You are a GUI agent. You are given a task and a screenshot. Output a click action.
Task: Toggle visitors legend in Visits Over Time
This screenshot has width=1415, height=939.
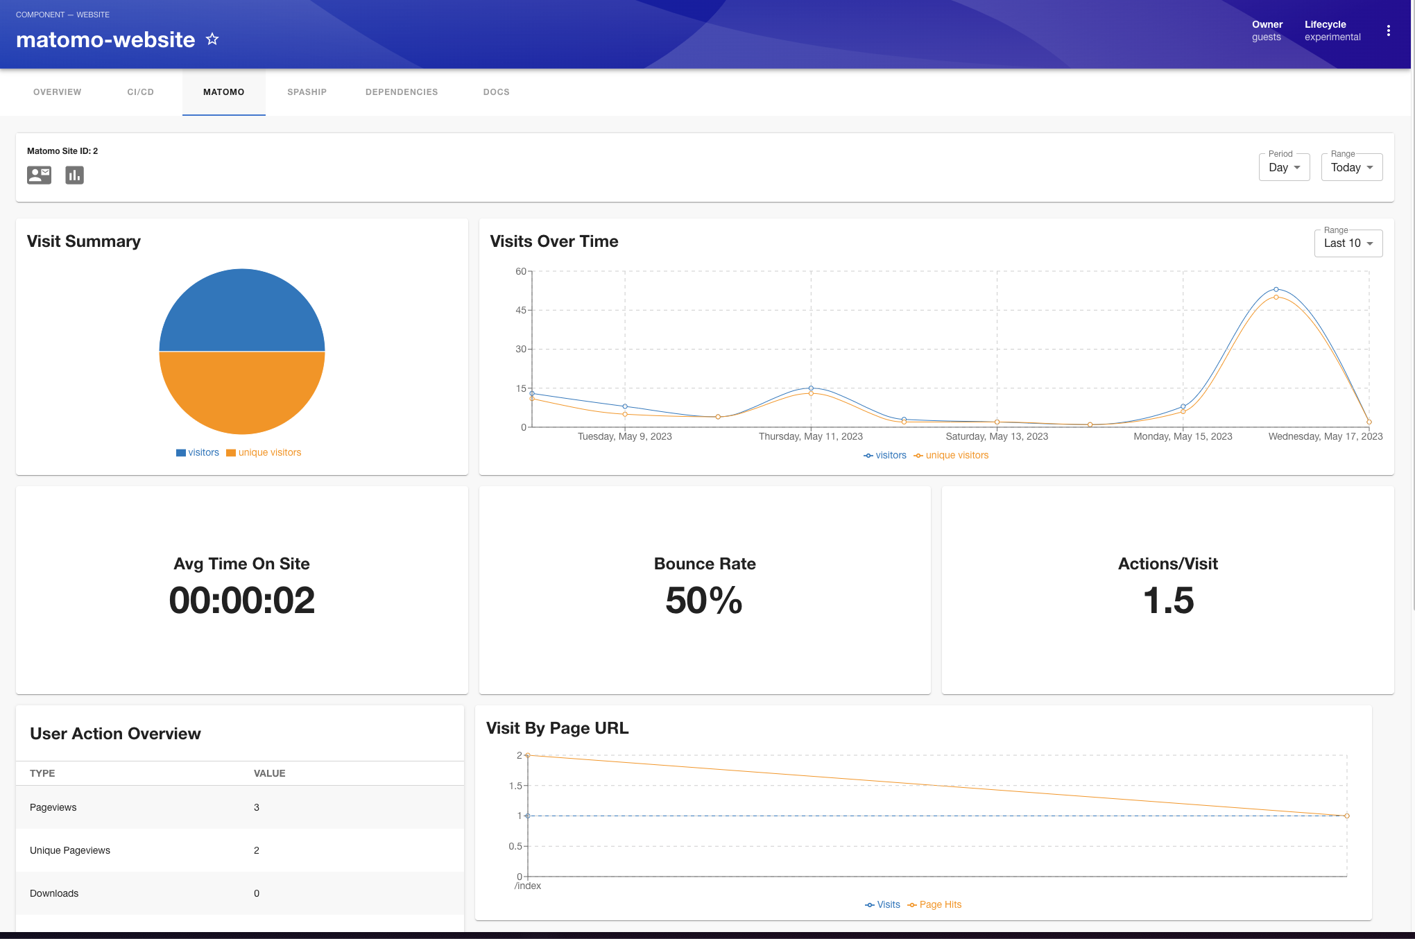pyautogui.click(x=885, y=455)
